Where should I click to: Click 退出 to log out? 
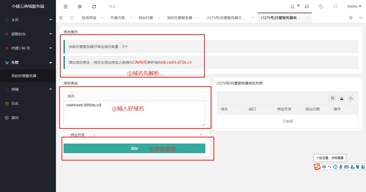pyautogui.click(x=28, y=118)
